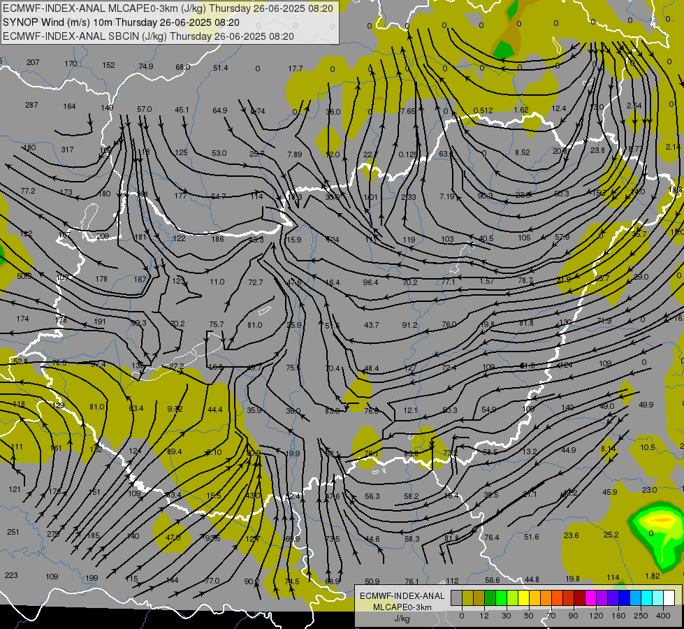This screenshot has width=684, height=629.
Task: Click the map value "12.1"
Action: pyautogui.click(x=410, y=410)
